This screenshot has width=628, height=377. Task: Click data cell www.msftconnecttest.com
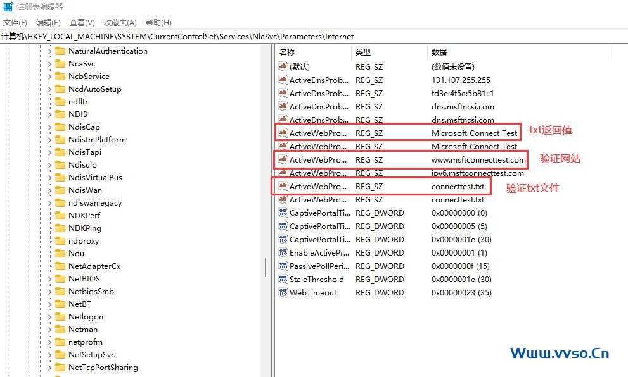[x=478, y=159]
